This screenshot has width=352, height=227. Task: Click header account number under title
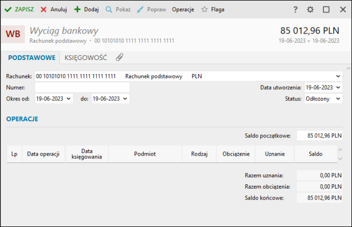point(134,41)
